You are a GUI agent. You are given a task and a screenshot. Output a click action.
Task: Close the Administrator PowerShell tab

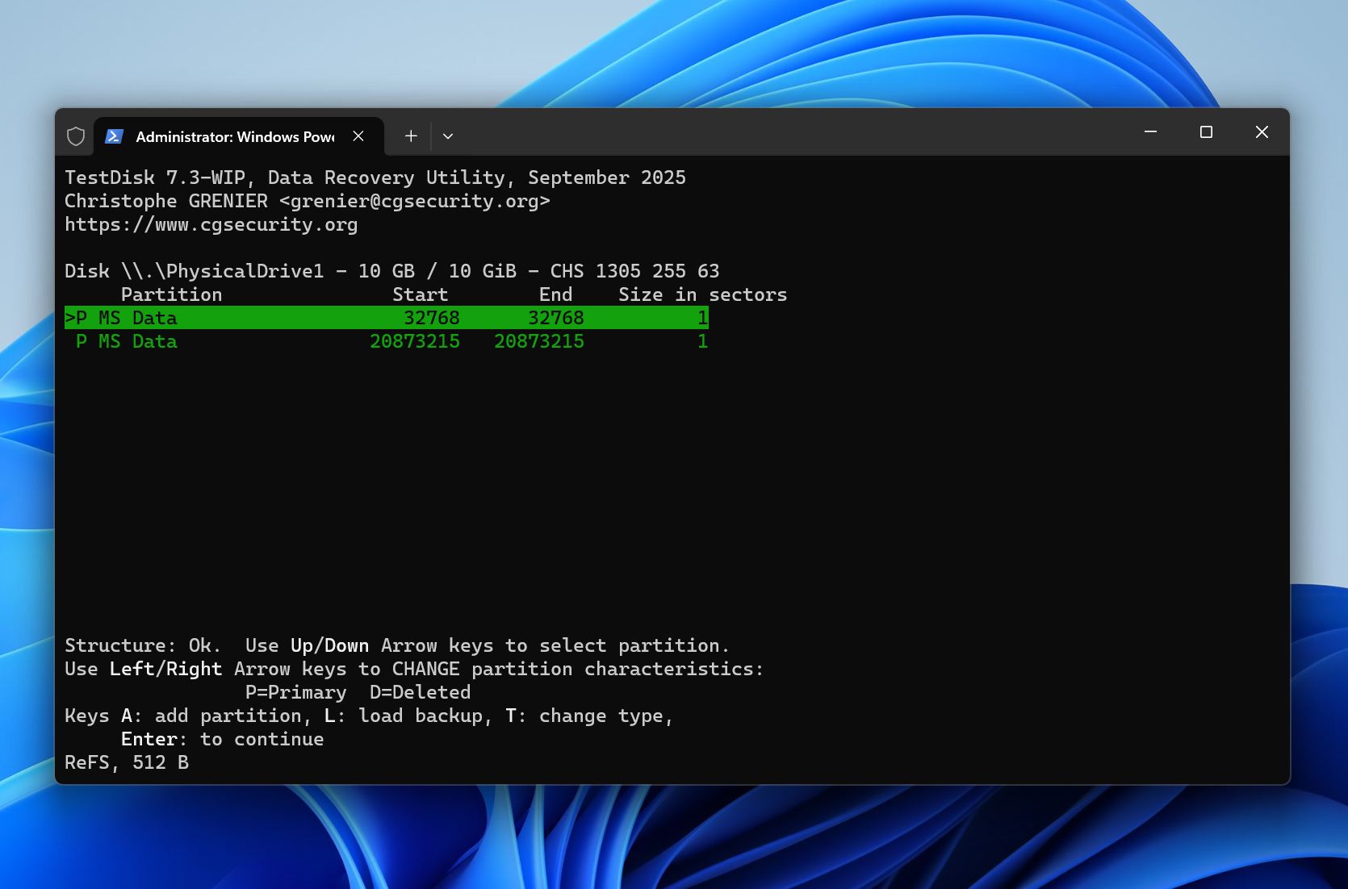tap(358, 136)
